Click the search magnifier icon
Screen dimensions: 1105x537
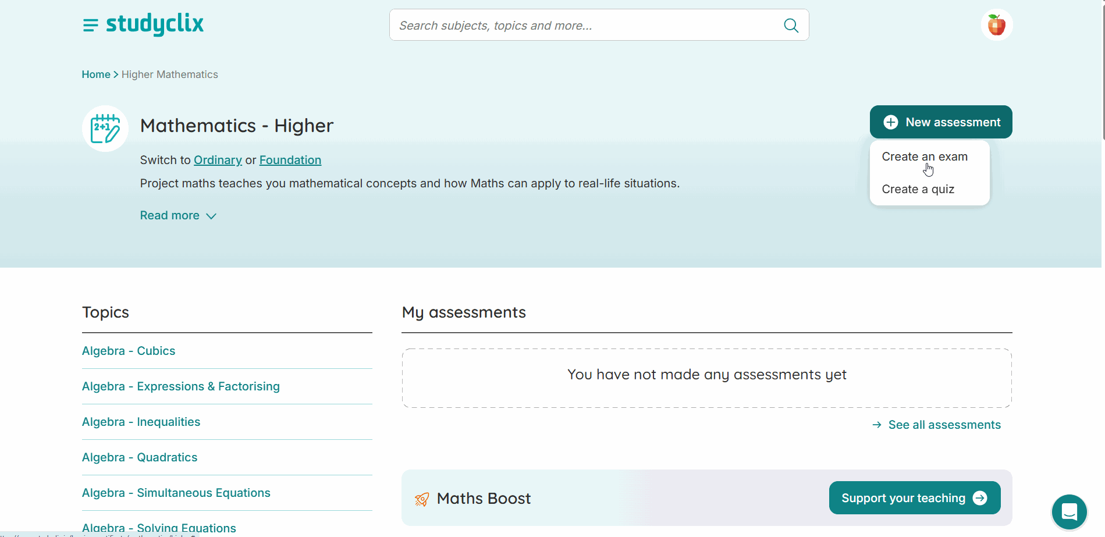pos(790,25)
